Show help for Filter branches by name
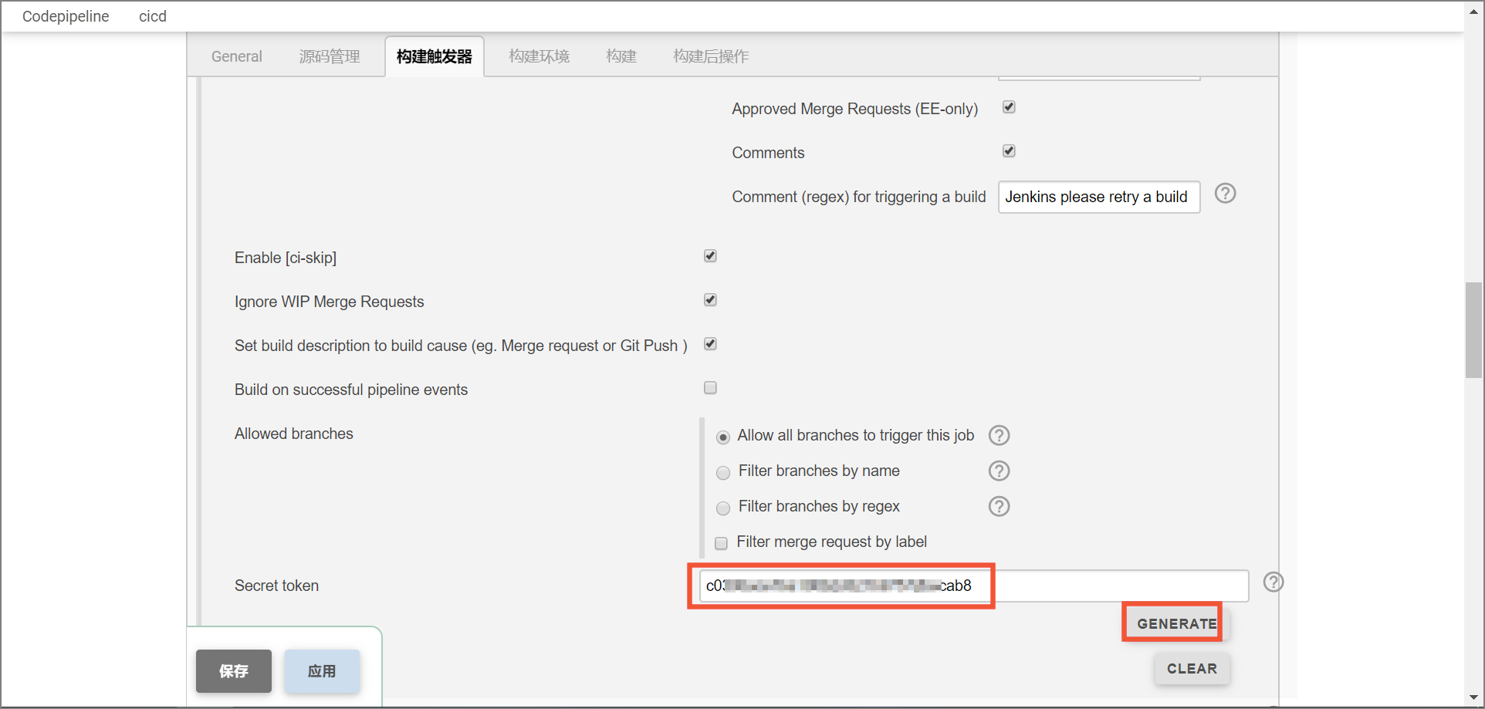Viewport: 1485px width, 709px height. 999,471
